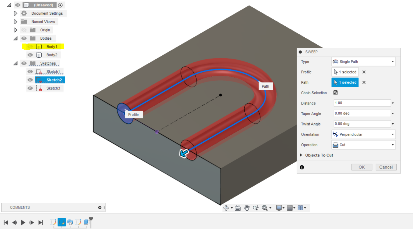Click OK in the Sweep dialog
The width and height of the screenshot is (413, 229).
click(x=362, y=167)
